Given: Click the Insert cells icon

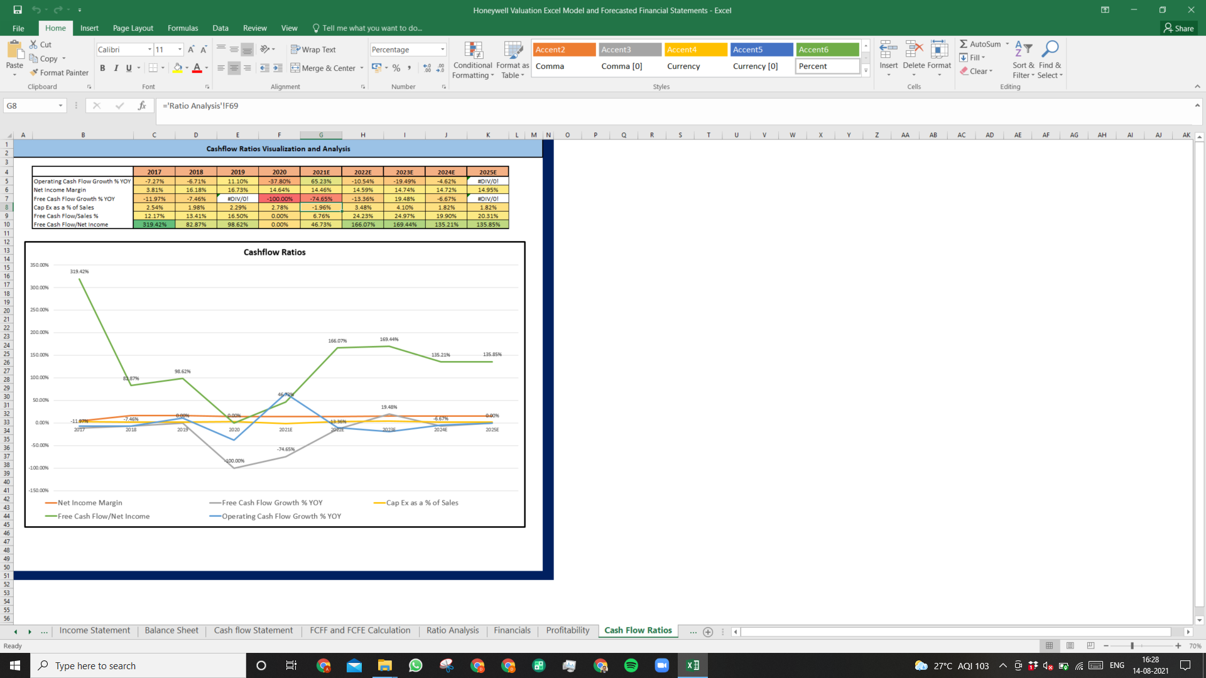Looking at the screenshot, I should click(888, 50).
